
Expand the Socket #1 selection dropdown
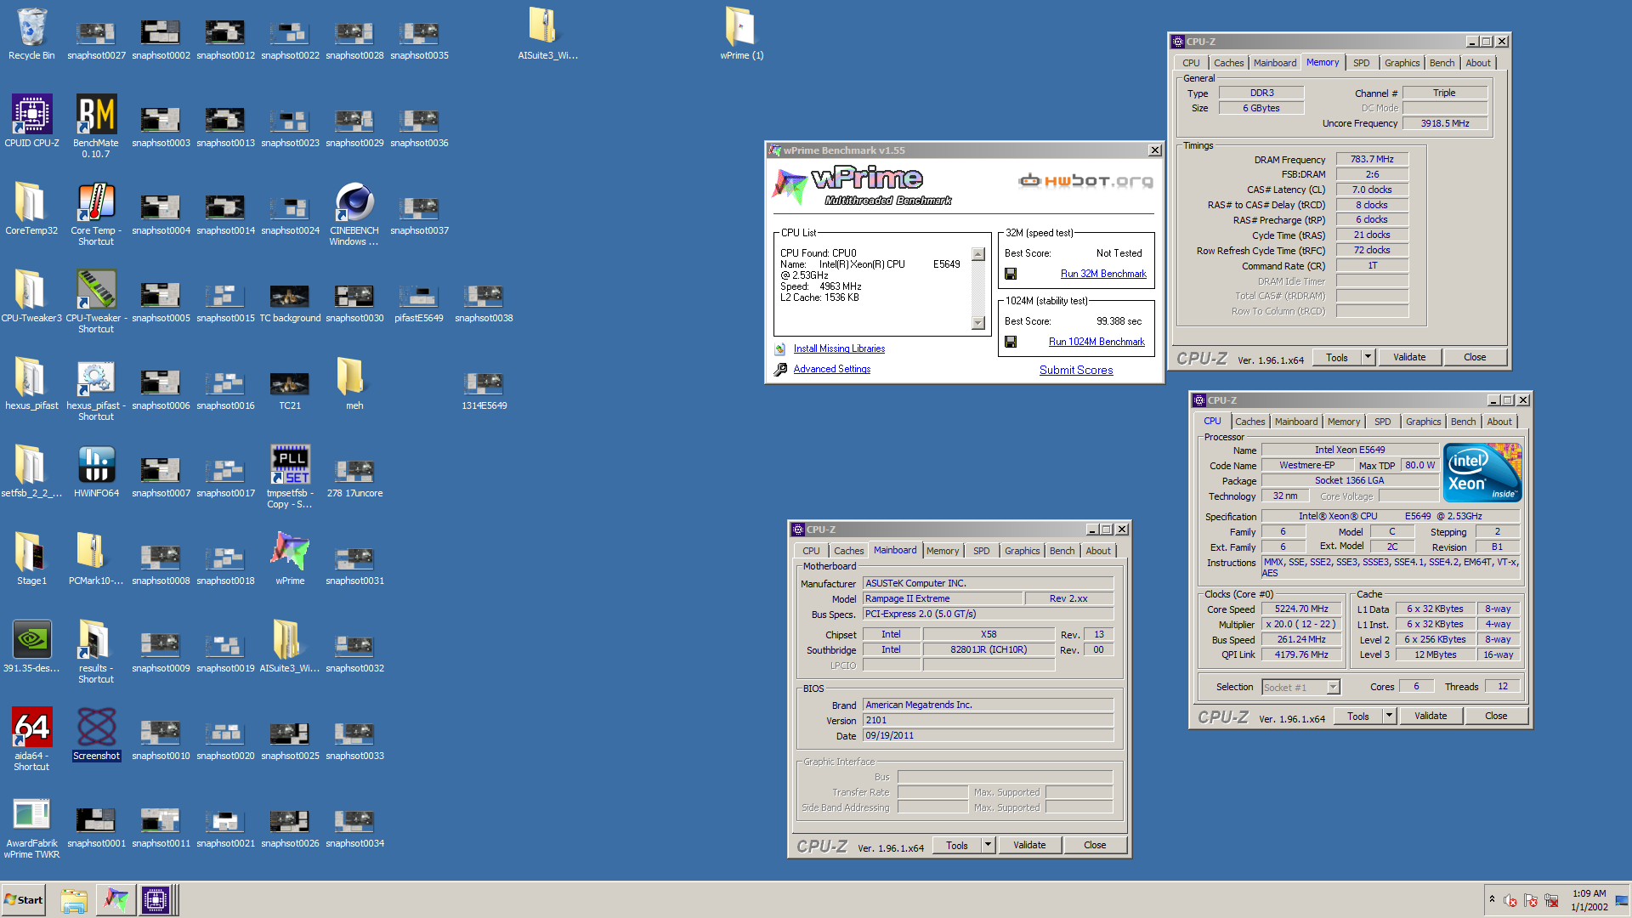(x=1333, y=687)
